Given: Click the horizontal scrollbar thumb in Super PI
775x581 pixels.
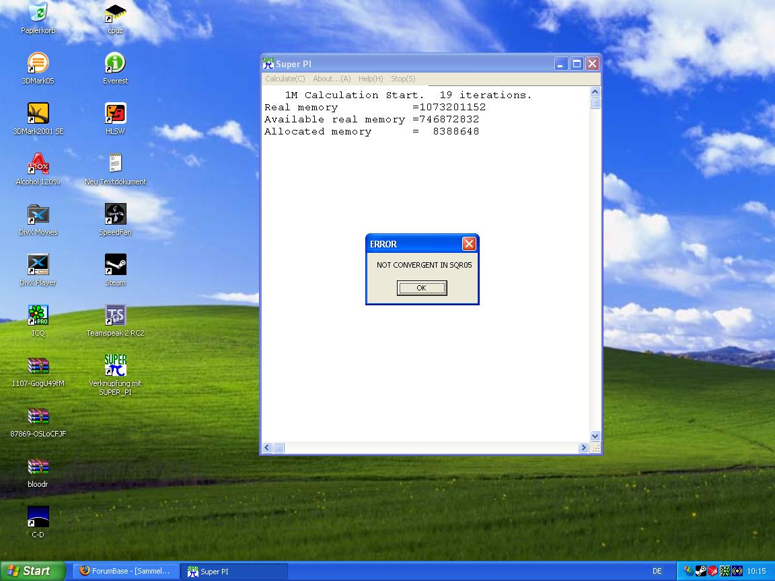Looking at the screenshot, I should pos(279,448).
